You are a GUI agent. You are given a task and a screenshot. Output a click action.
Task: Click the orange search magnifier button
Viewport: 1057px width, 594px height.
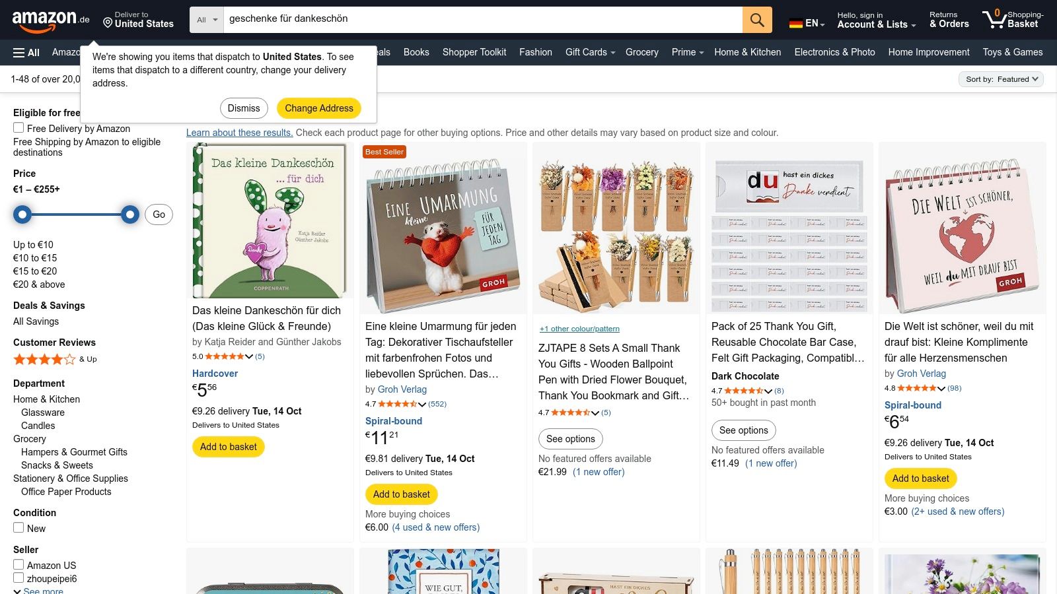[x=757, y=20]
